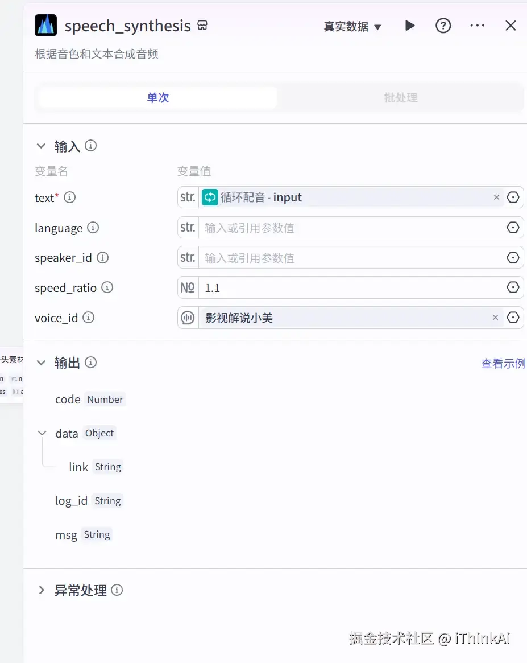Close the speech_synthesis panel
This screenshot has width=527, height=663.
pos(511,26)
